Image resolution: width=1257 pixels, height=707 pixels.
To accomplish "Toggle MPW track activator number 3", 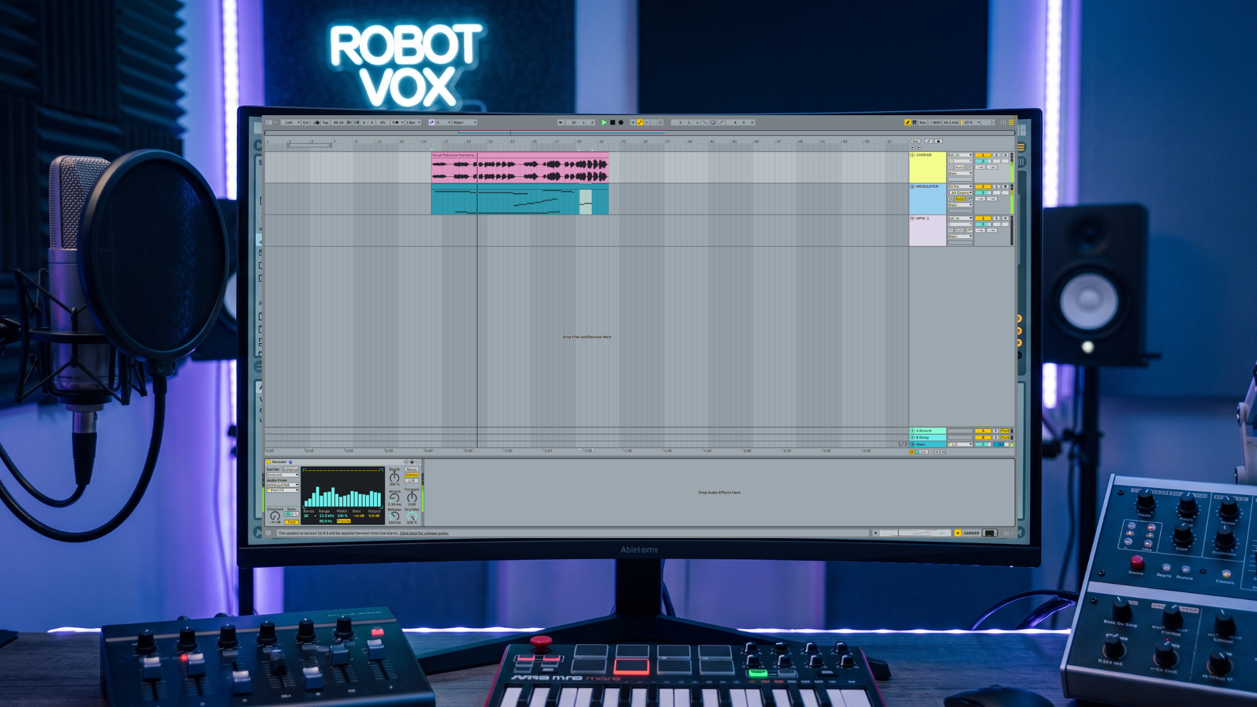I will (983, 218).
